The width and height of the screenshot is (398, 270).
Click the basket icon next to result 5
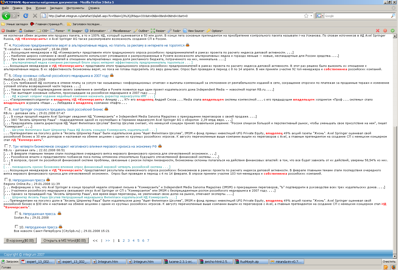(x=112, y=75)
